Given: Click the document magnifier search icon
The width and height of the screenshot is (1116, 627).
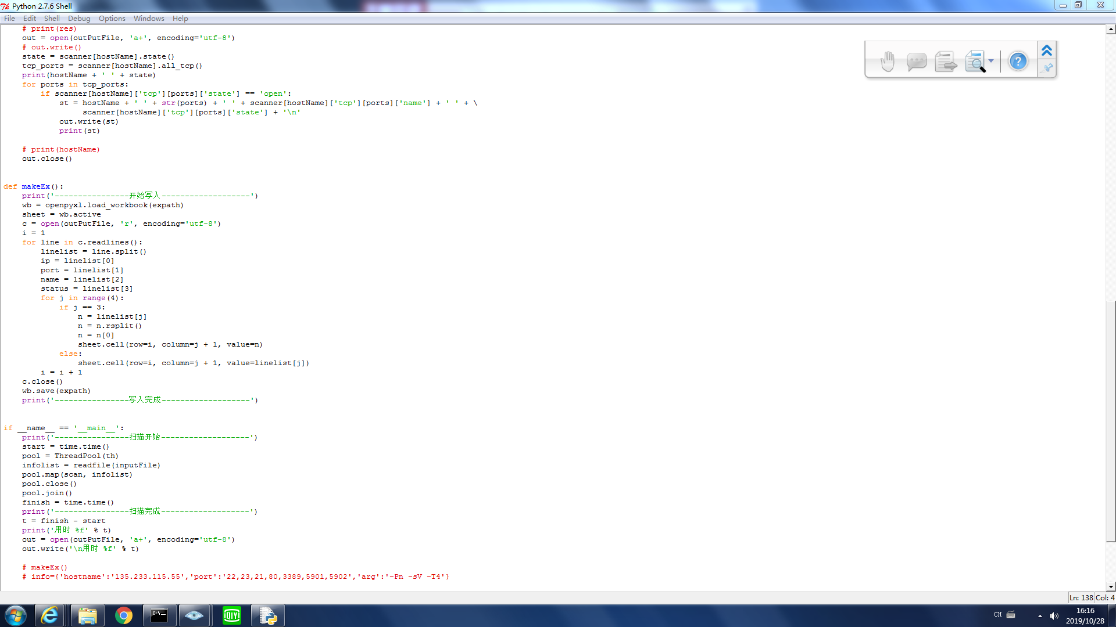Looking at the screenshot, I should tap(975, 61).
